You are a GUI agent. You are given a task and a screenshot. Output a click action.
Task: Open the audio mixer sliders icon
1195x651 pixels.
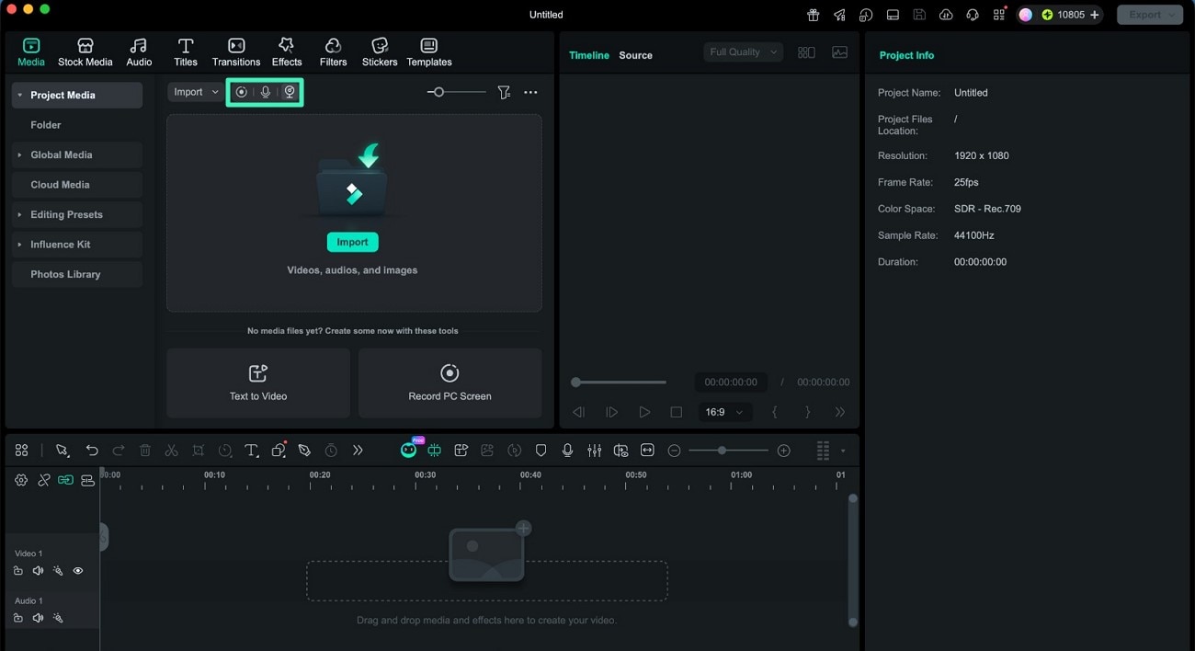pos(595,451)
